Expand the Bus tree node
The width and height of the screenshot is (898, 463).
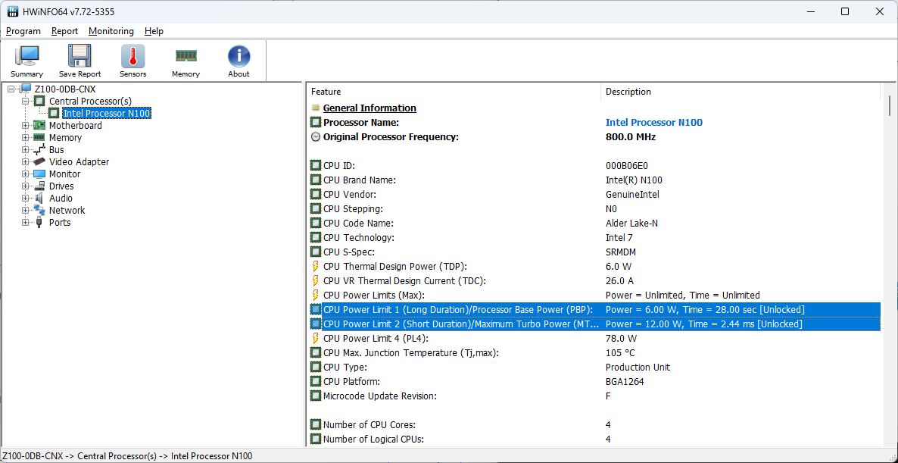[25, 149]
